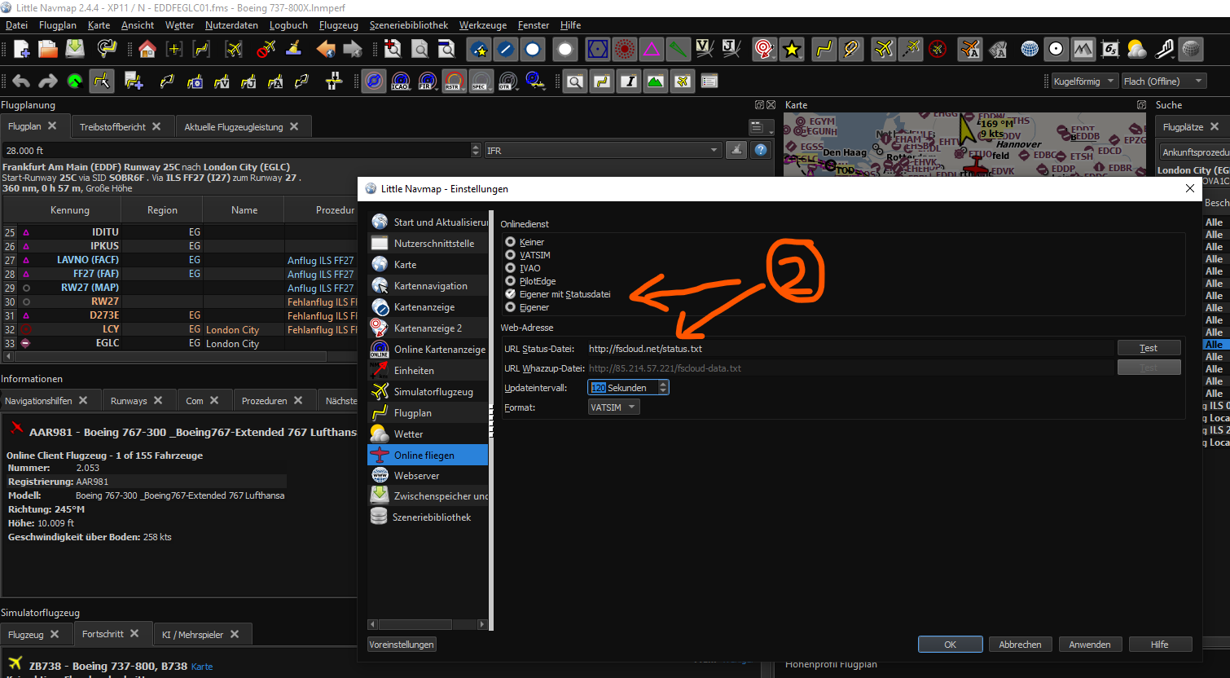
Task: Select Wetter in the settings list
Action: pos(408,434)
